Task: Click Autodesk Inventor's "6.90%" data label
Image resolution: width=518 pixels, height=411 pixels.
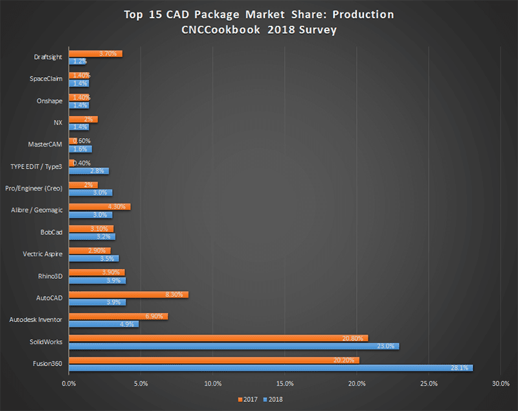Action: 154,316
